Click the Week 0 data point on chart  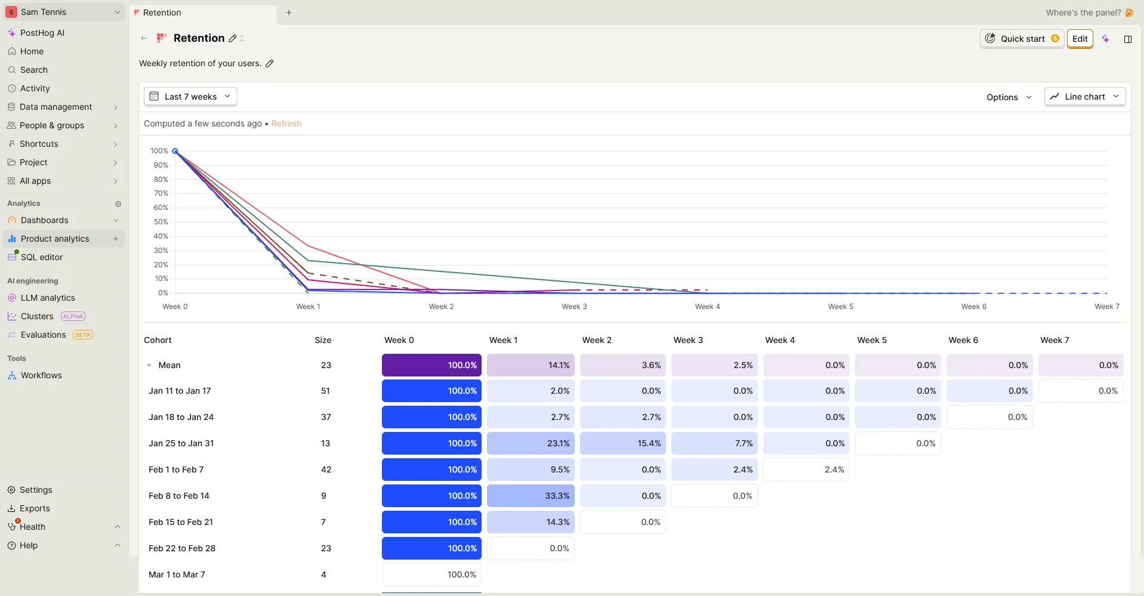point(175,152)
